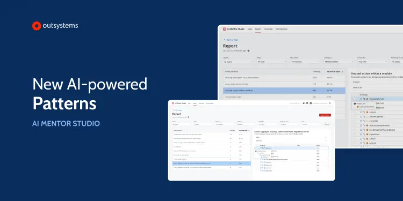Click the orange action icon next to ExportData
The image size is (403, 201).
point(368,135)
